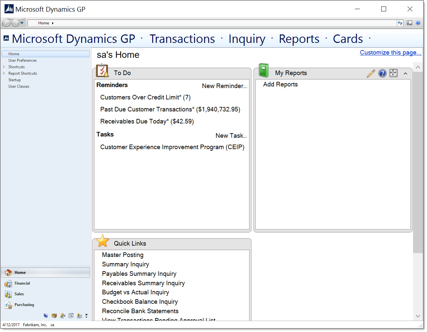427x332 pixels.
Task: Click the cardboard box icon in navigation strip
Action: (x=54, y=316)
